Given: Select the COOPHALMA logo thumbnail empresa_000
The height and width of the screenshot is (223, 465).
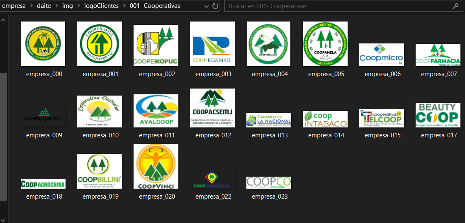Looking at the screenshot, I should click(43, 44).
